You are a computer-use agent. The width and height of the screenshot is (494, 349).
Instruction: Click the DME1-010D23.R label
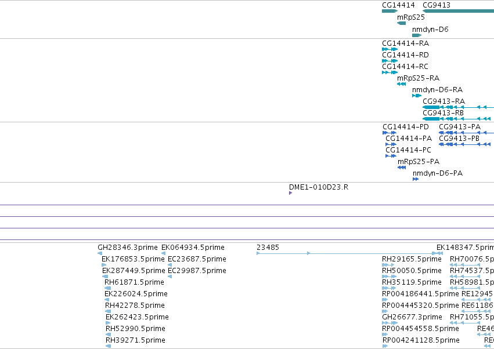[319, 187]
